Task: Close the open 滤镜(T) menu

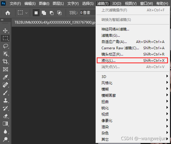Action: [x=103, y=4]
